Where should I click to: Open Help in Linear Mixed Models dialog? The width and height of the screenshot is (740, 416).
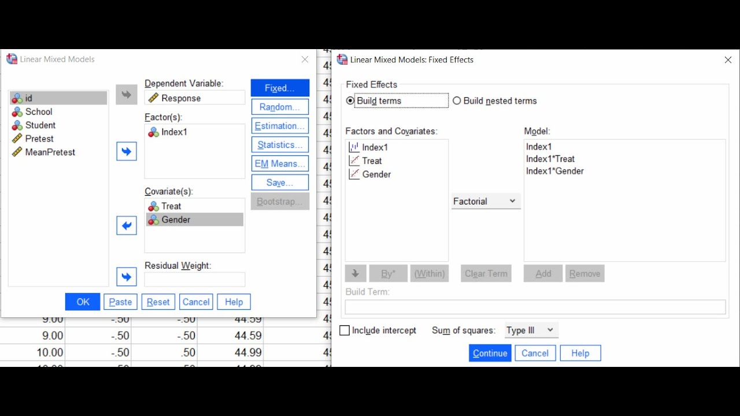(x=234, y=302)
